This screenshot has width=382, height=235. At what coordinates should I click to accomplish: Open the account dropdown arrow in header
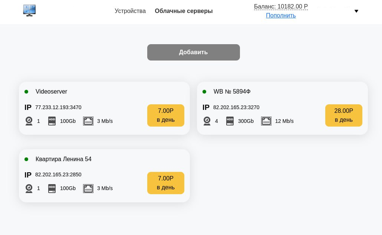coord(356,11)
